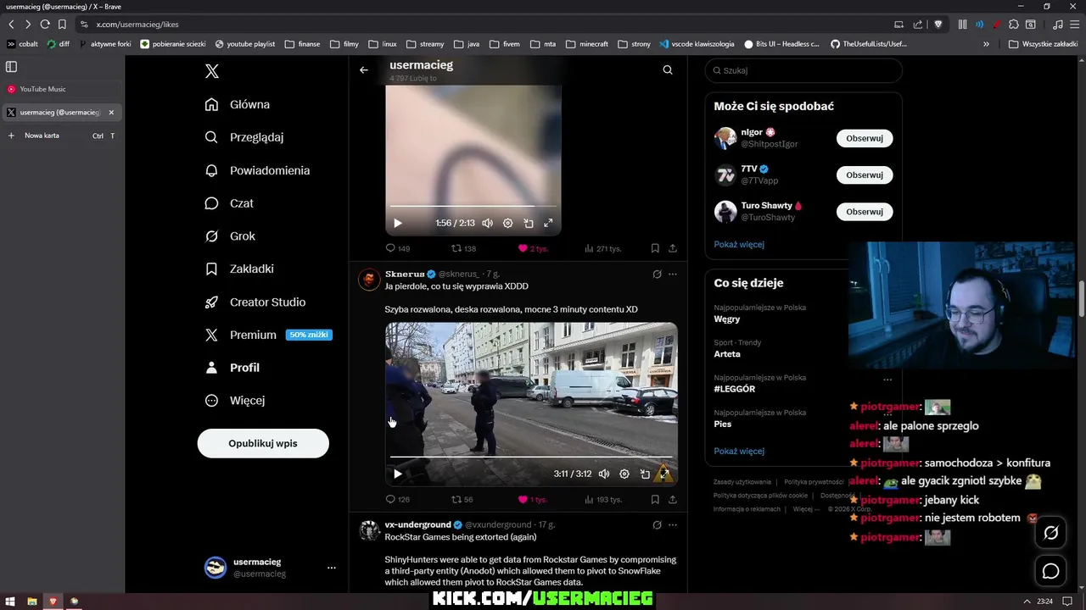This screenshot has width=1086, height=610.
Task: Fullscreen the first video (2:13)
Action: (x=548, y=224)
